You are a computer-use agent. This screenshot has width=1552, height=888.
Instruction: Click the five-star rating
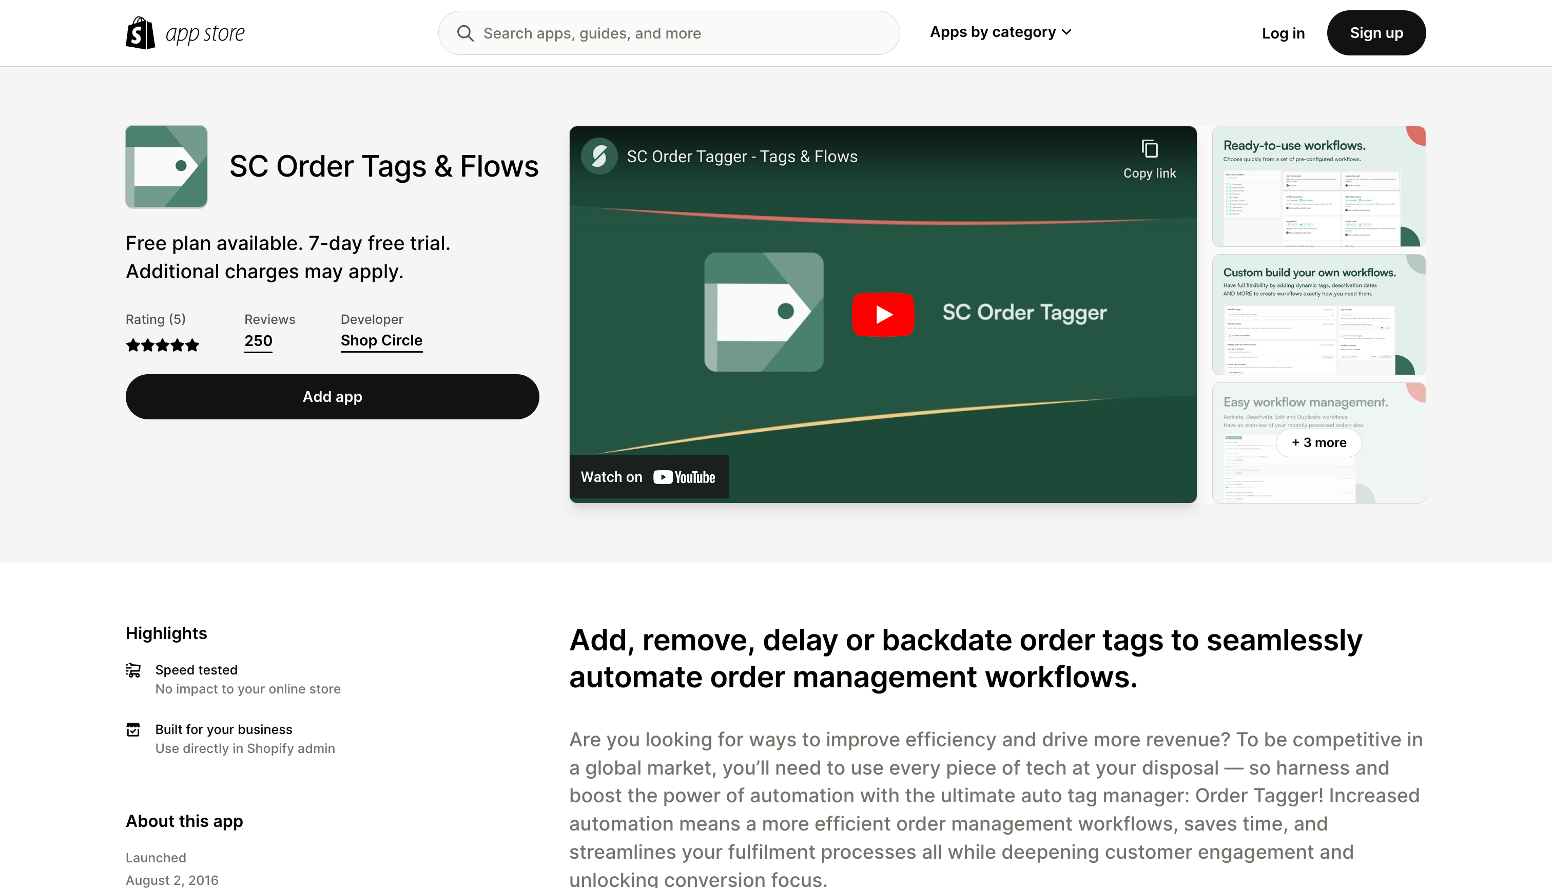162,345
